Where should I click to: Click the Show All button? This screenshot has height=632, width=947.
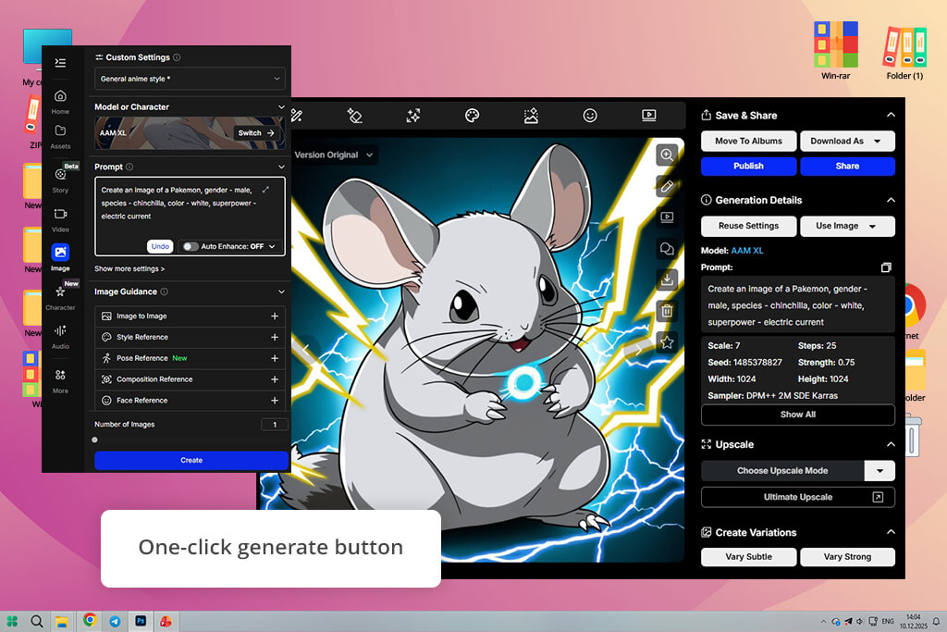click(x=798, y=415)
